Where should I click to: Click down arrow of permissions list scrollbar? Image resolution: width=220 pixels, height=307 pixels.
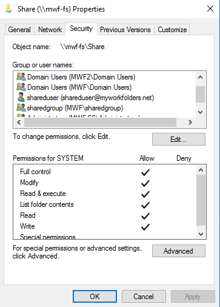[x=201, y=234]
